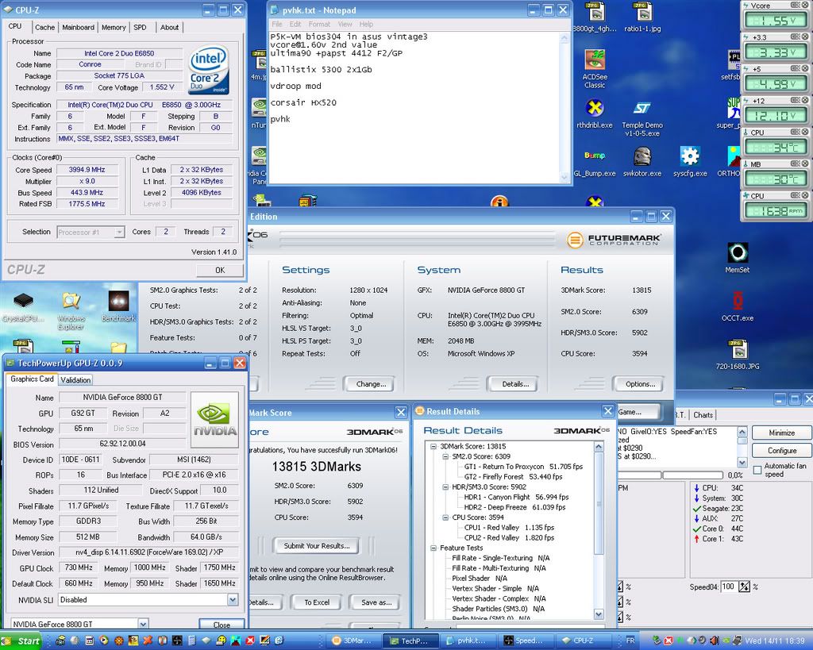Launch swkotor.exe desktop icon
The image size is (813, 650).
pos(642,156)
